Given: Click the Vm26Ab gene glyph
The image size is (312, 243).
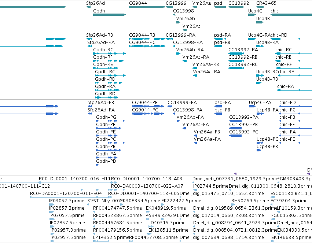Looking at the screenshot, I should [x=178, y=22].
